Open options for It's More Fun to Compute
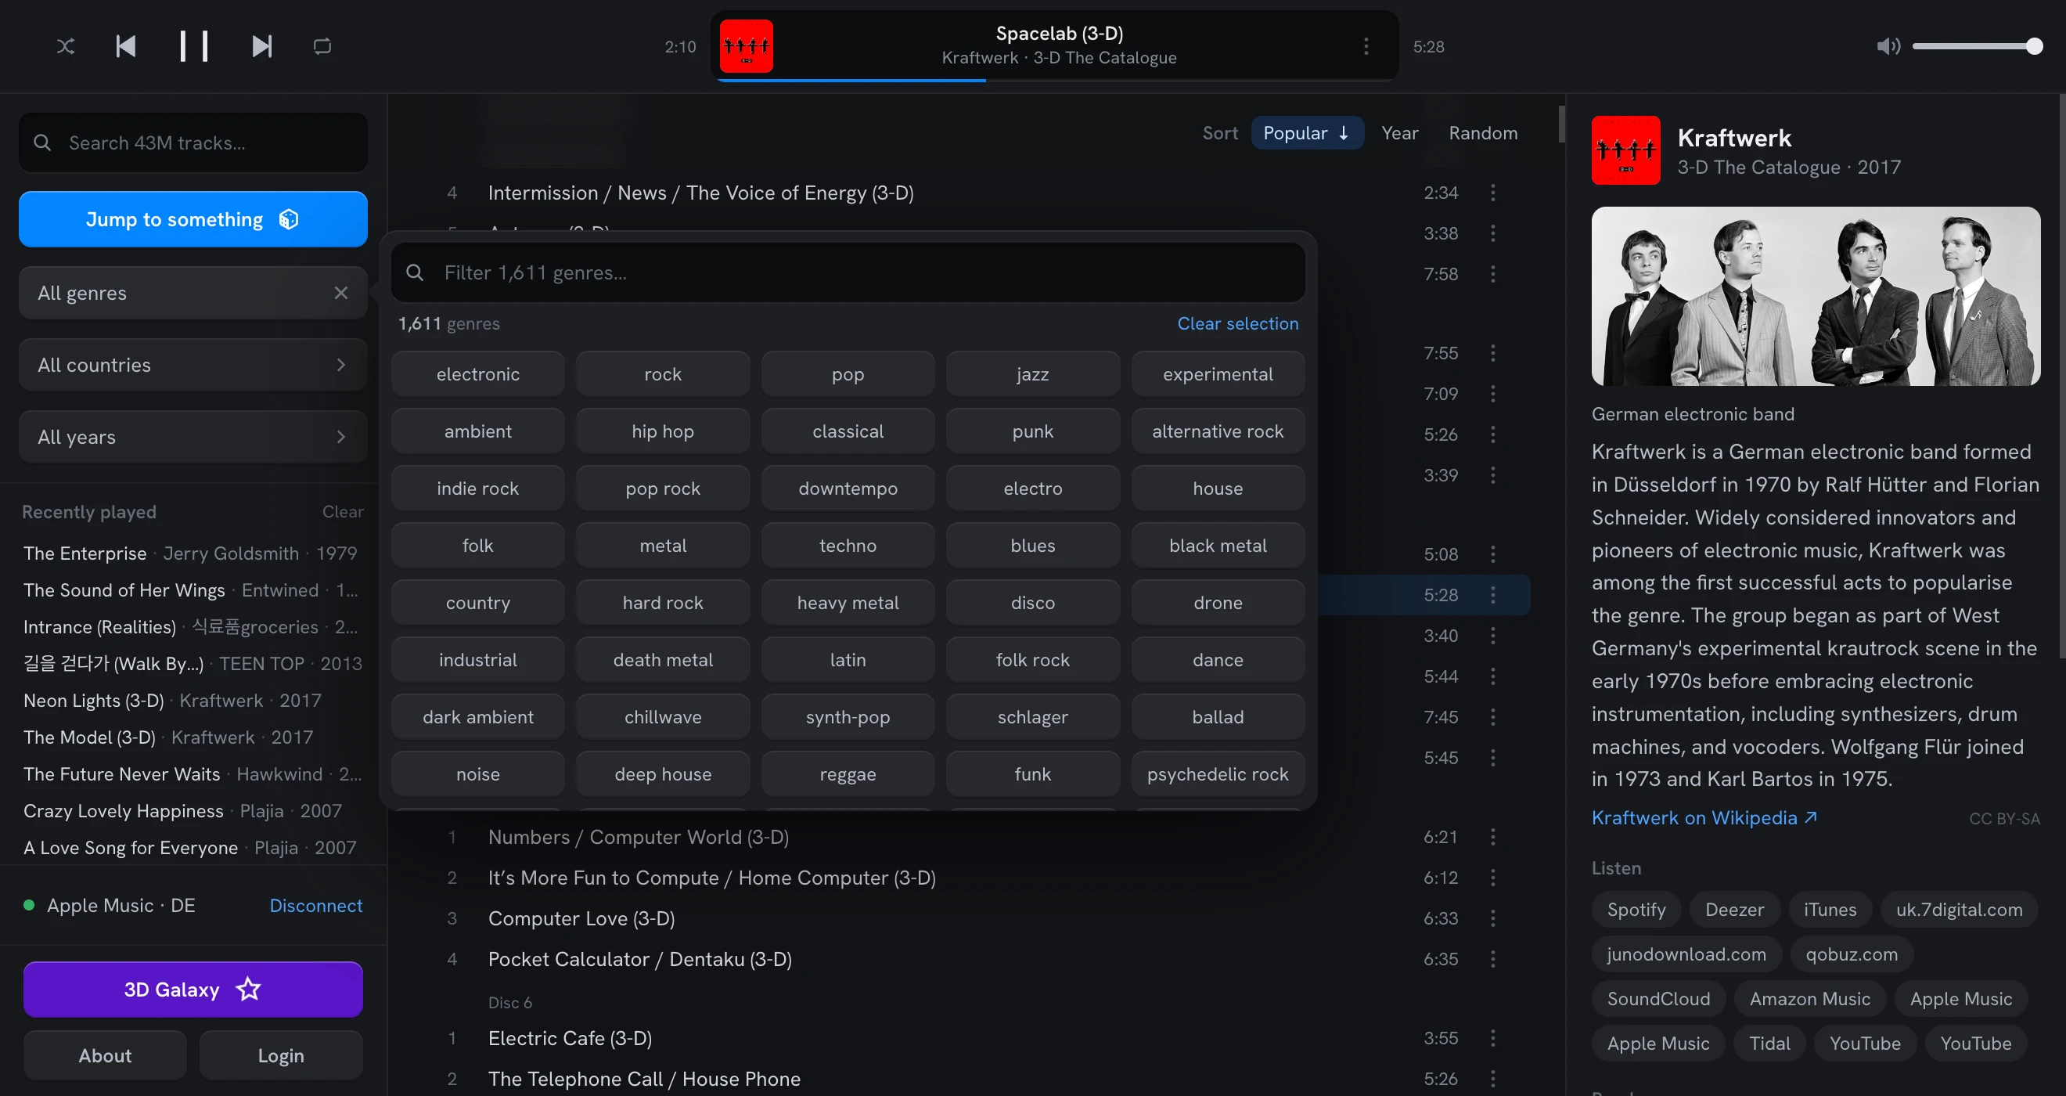 pyautogui.click(x=1492, y=878)
